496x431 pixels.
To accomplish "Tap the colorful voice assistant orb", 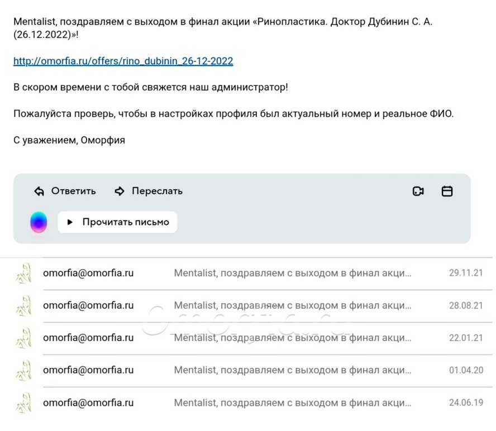I will pyautogui.click(x=39, y=222).
